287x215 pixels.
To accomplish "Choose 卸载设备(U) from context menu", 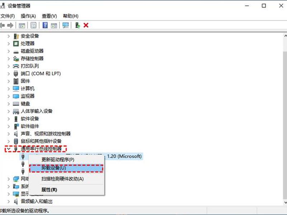I will coord(66,168).
